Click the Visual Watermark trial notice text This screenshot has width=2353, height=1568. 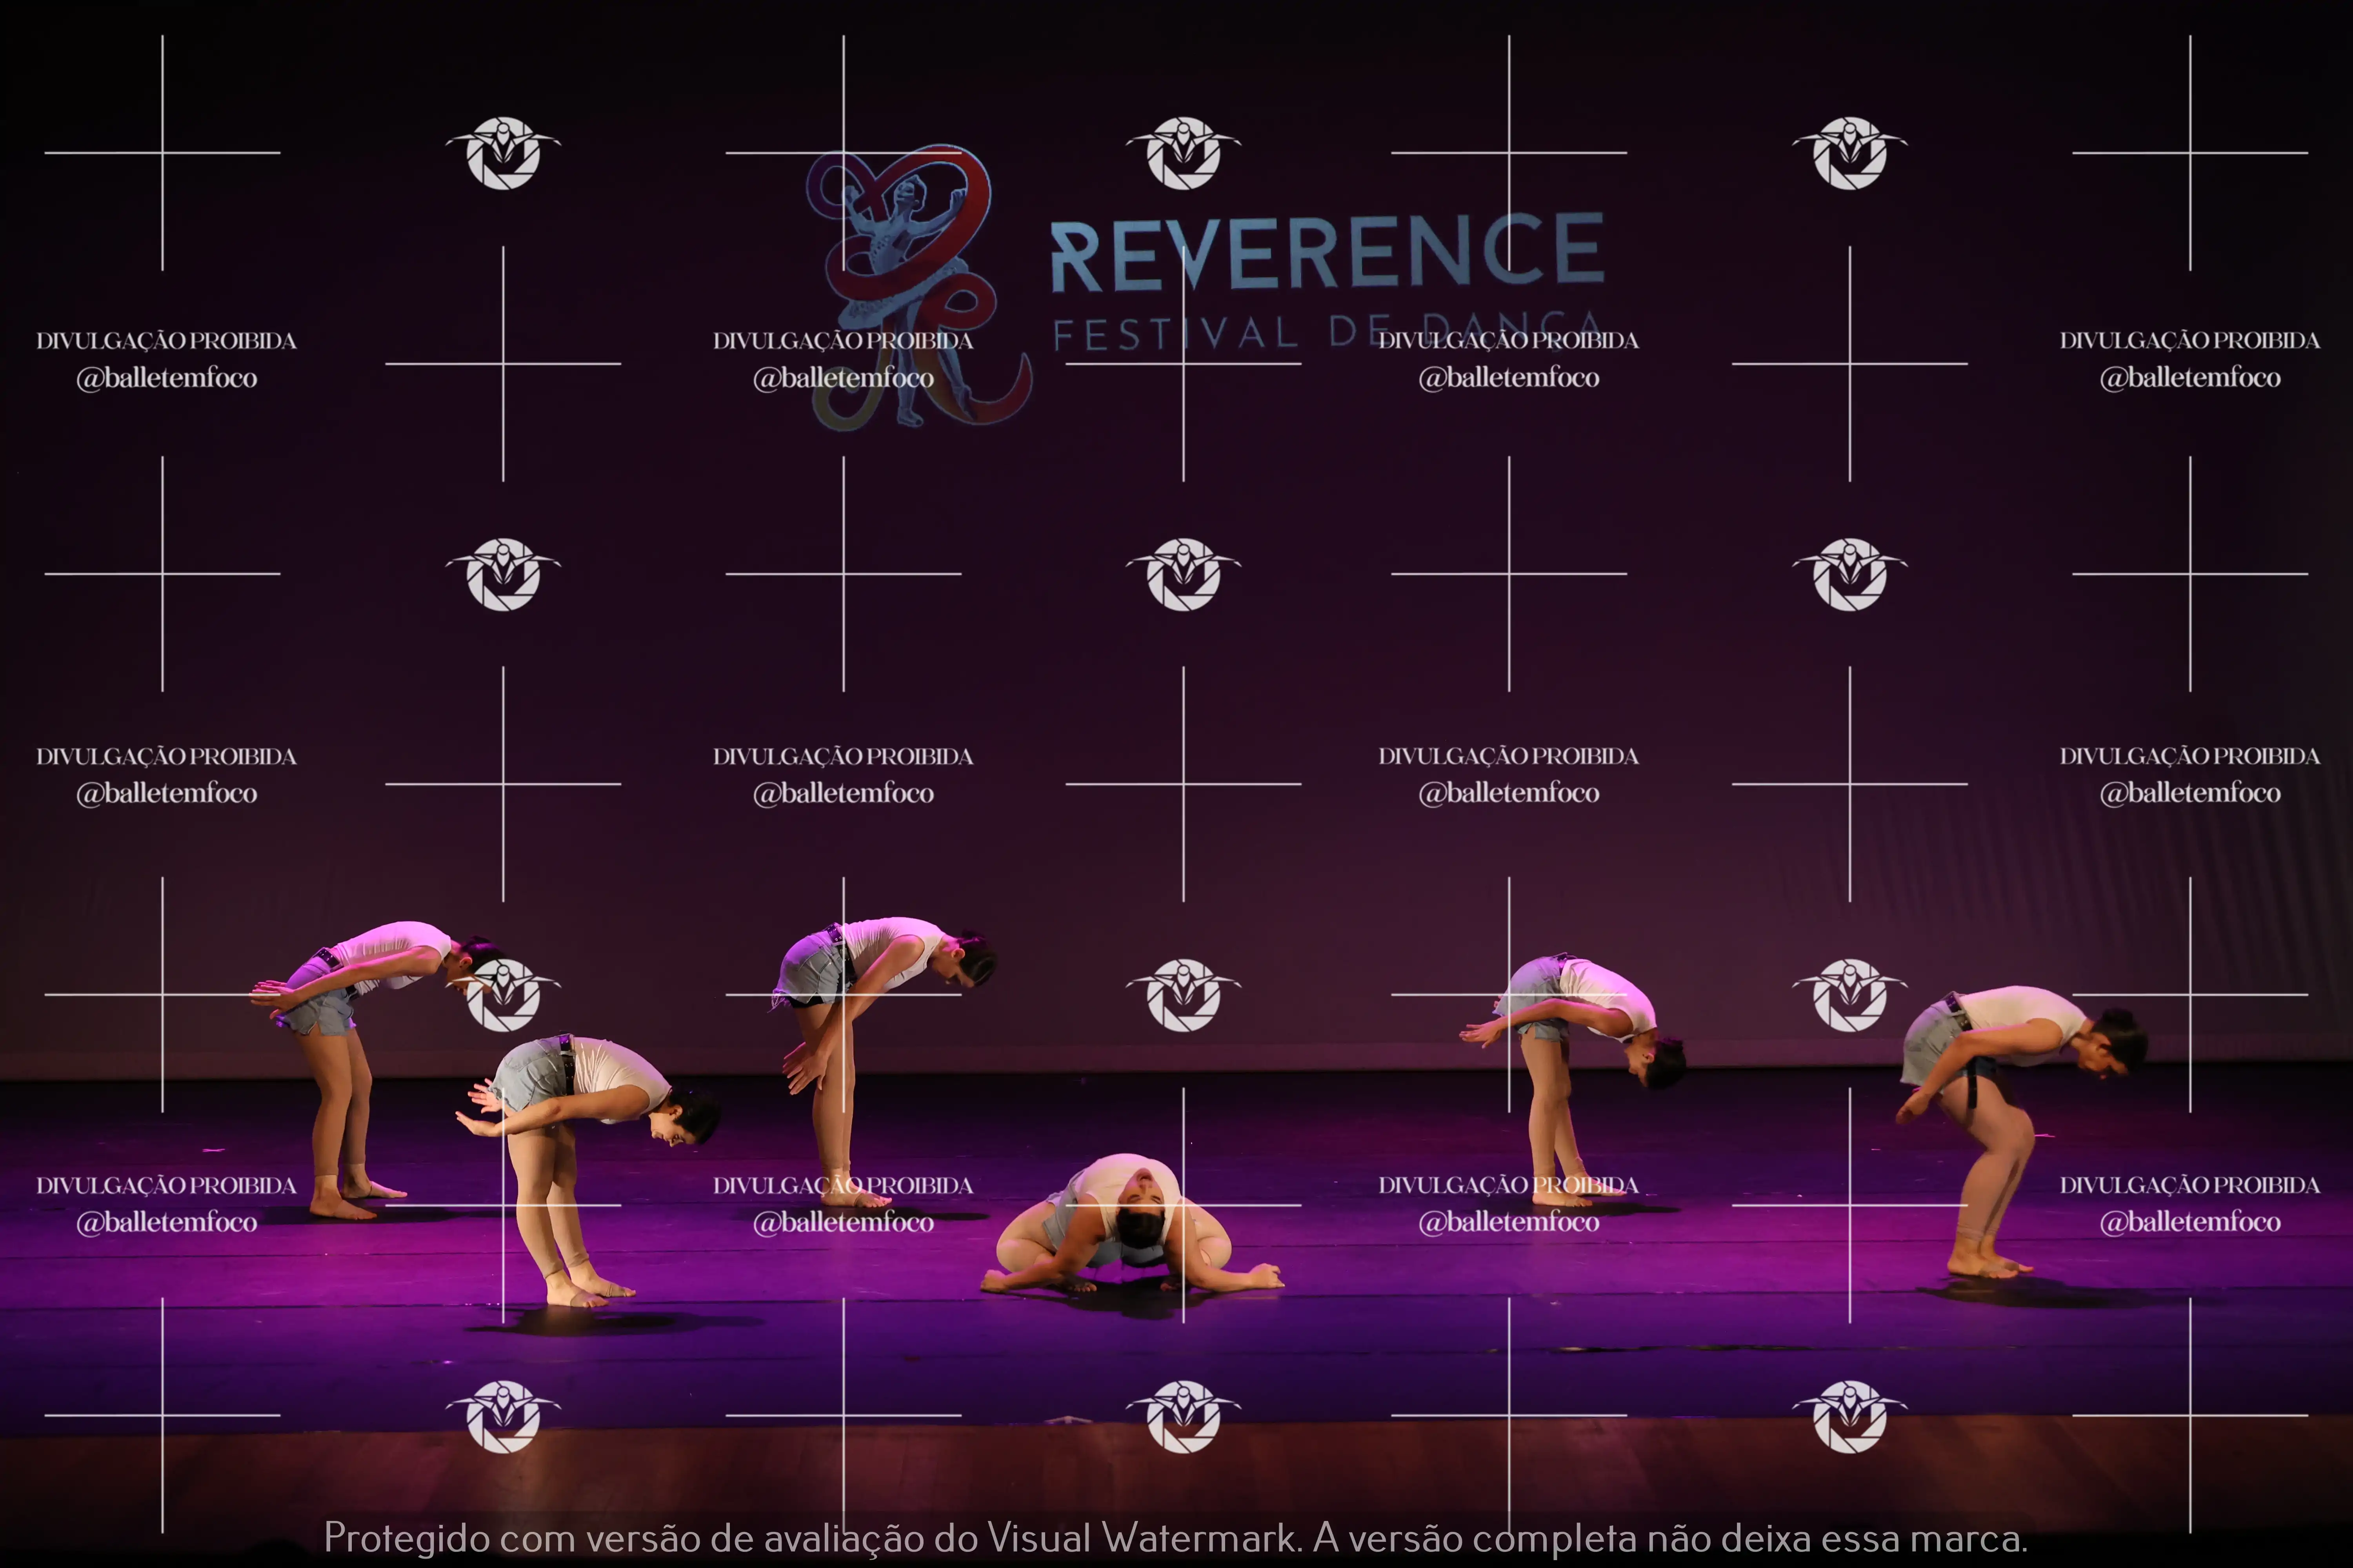1175,1537
